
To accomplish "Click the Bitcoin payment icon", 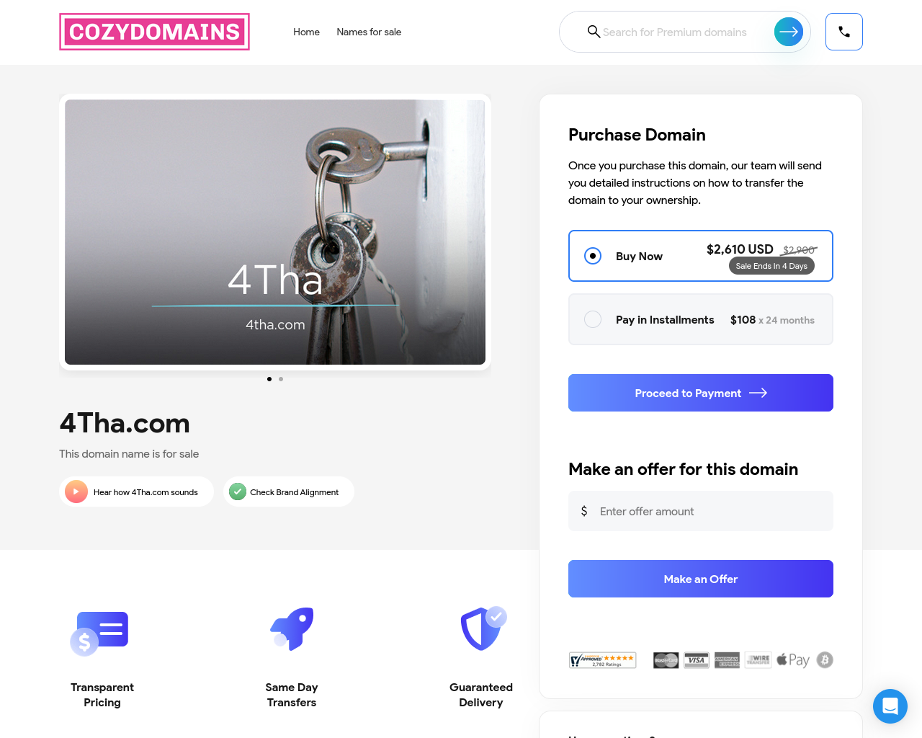I will pyautogui.click(x=825, y=659).
